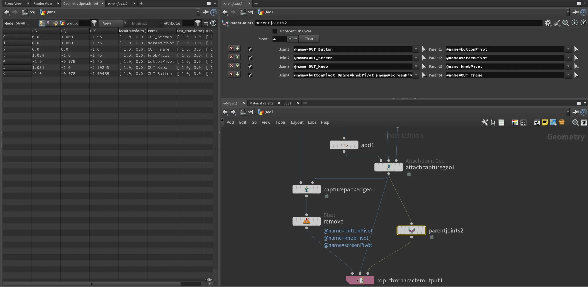Open the Parent4 group dropdown arrow
588x287 pixels.
coord(568,75)
